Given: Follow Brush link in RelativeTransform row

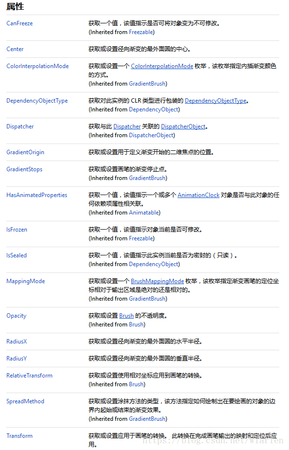Looking at the screenshot, I should coord(136,384).
